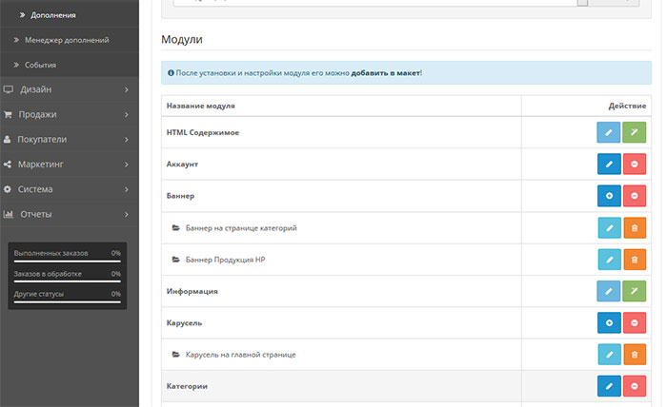667x407 pixels.
Task: Follow the 'добавить в макет' link
Action: point(385,72)
